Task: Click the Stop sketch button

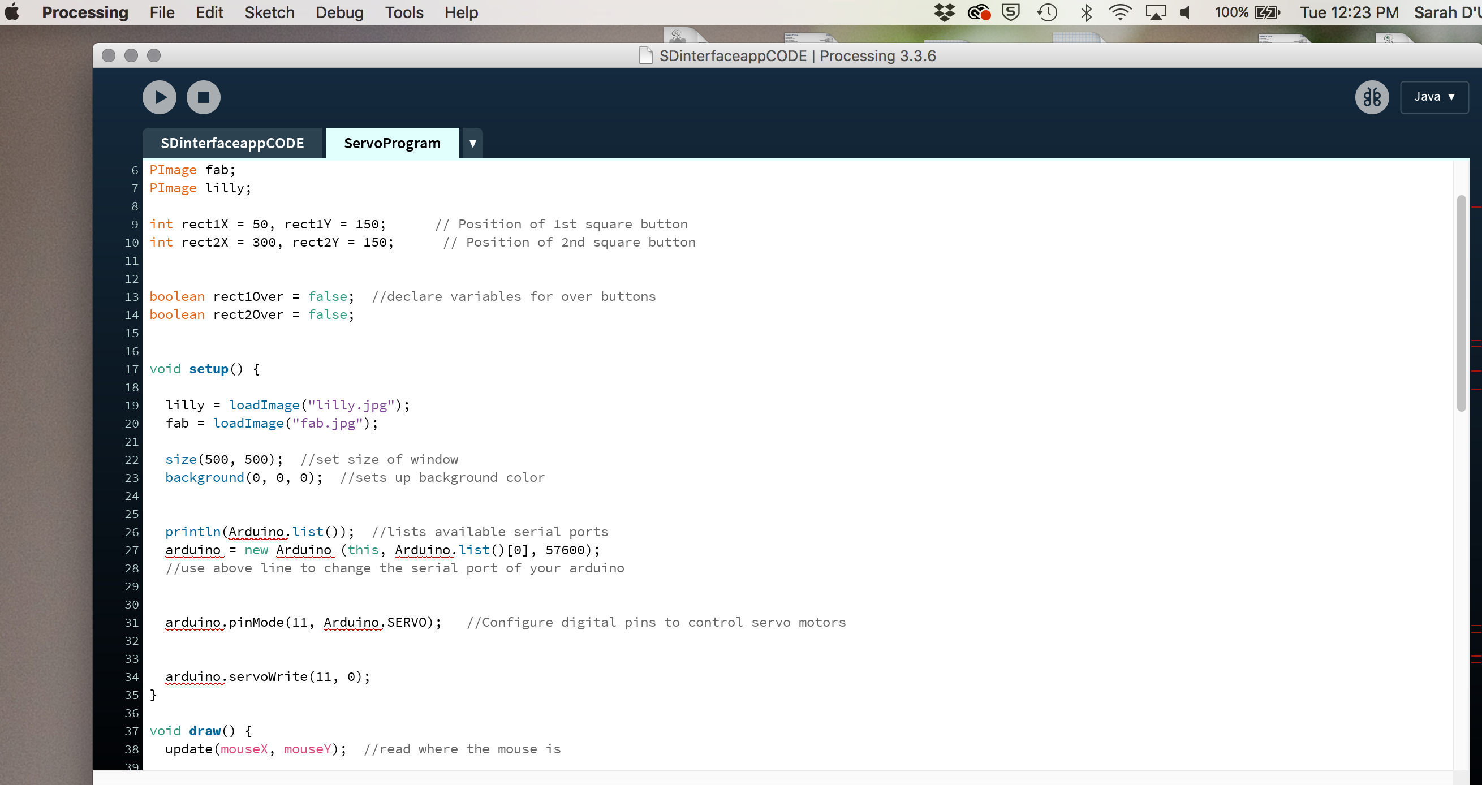Action: (203, 97)
